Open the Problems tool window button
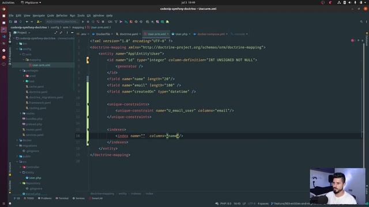369x207 pixels. (x=45, y=198)
